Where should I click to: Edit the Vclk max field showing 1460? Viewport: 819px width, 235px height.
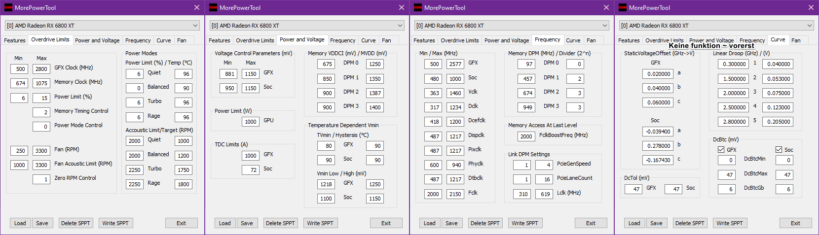click(455, 93)
